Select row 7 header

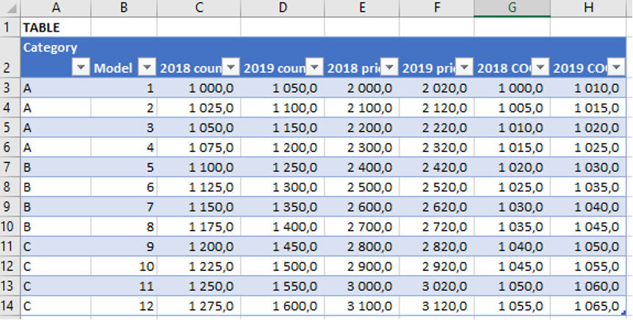10,167
